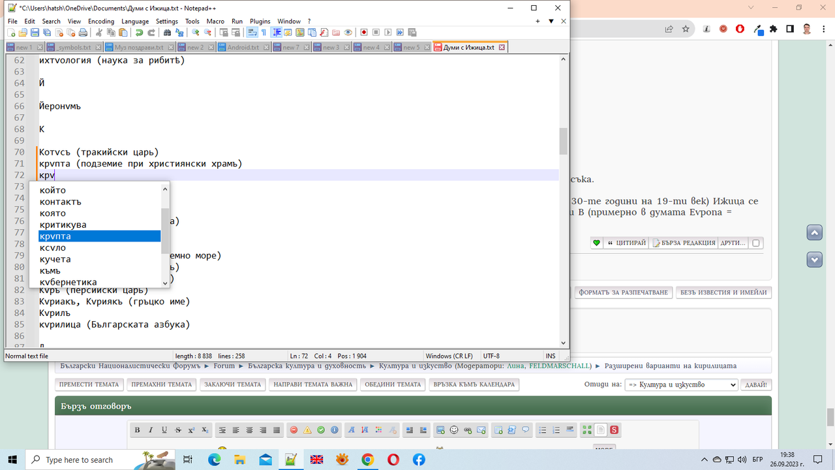Screen dimensions: 835x470
Task: Switch to the Муз поздрави.txt tab
Action: (x=139, y=47)
